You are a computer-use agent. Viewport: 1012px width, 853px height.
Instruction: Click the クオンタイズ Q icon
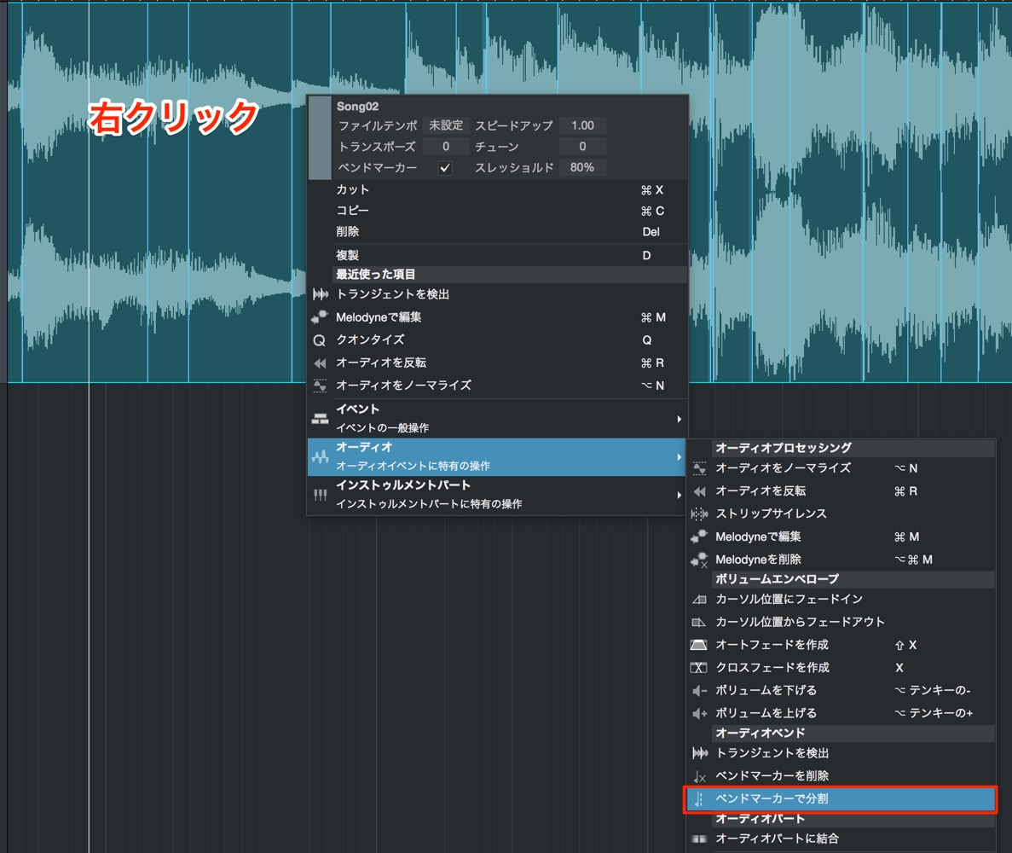coord(319,340)
